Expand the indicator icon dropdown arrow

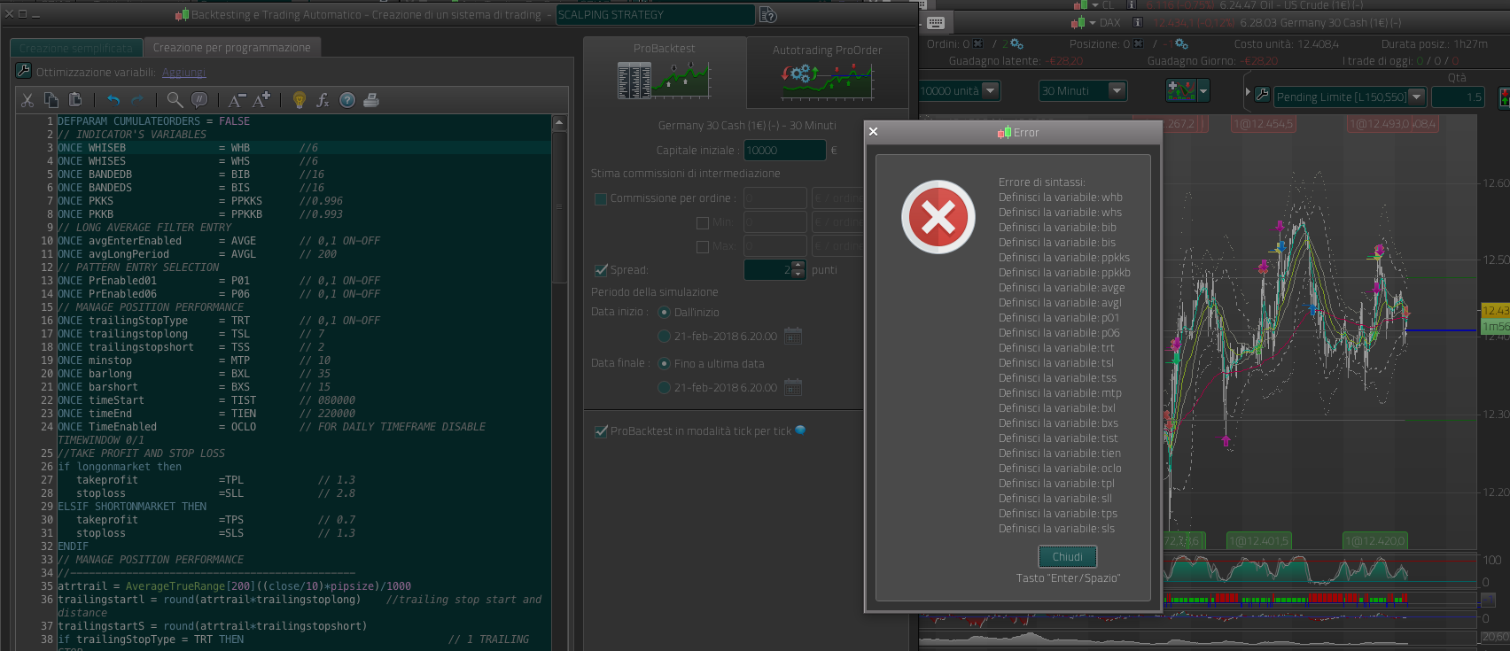click(x=1203, y=90)
